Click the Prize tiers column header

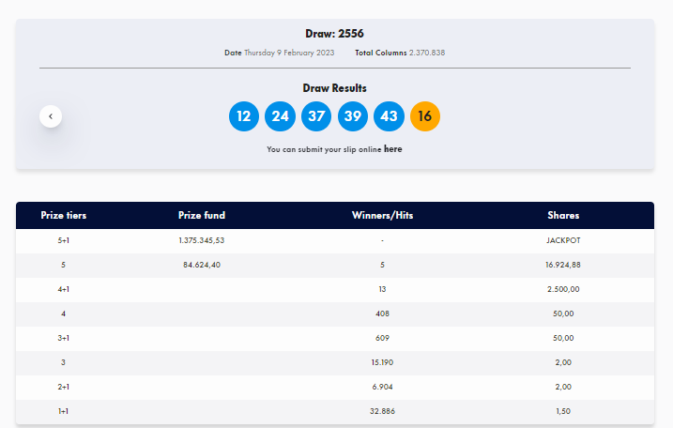[x=64, y=216]
